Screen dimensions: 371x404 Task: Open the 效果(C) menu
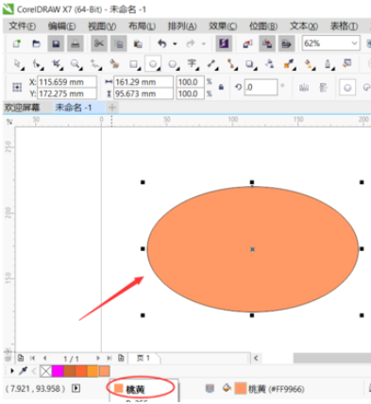click(223, 26)
